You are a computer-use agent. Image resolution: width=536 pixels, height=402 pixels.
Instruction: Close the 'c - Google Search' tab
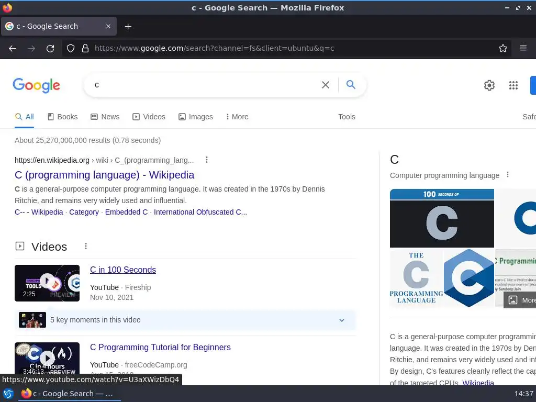click(x=108, y=26)
